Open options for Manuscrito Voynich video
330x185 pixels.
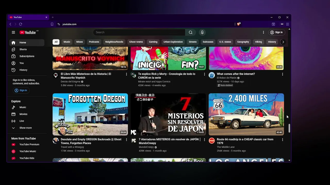(126, 74)
